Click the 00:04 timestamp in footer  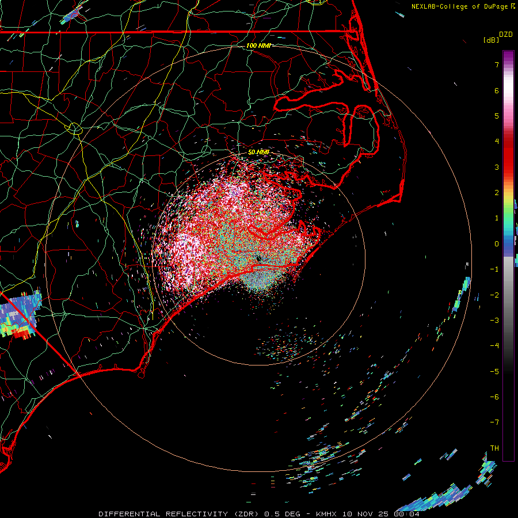click(x=407, y=514)
